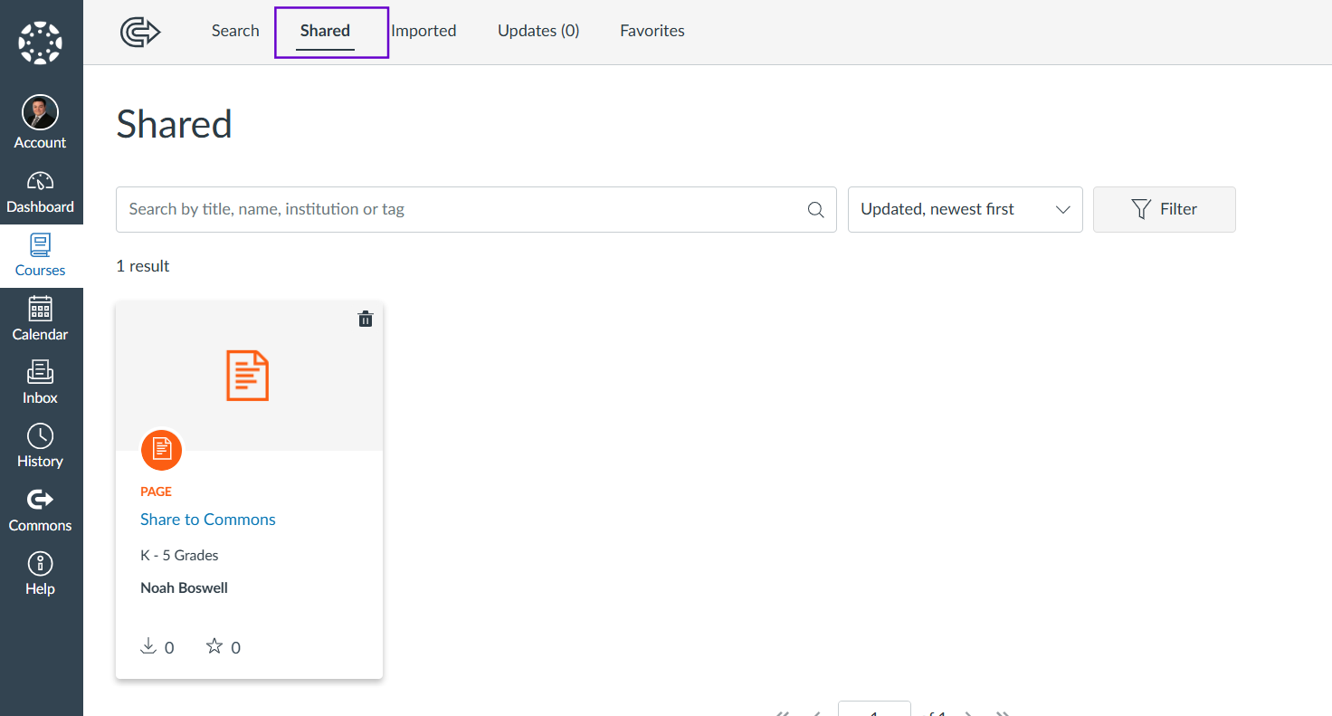Open the Filter button
This screenshot has height=716, width=1332.
pos(1165,209)
